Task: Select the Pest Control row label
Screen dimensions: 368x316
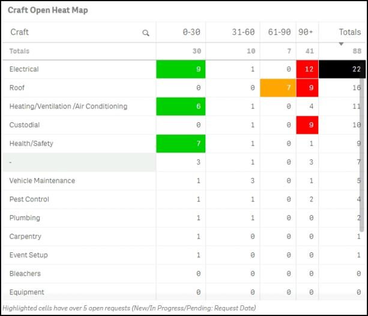Action: (x=29, y=199)
